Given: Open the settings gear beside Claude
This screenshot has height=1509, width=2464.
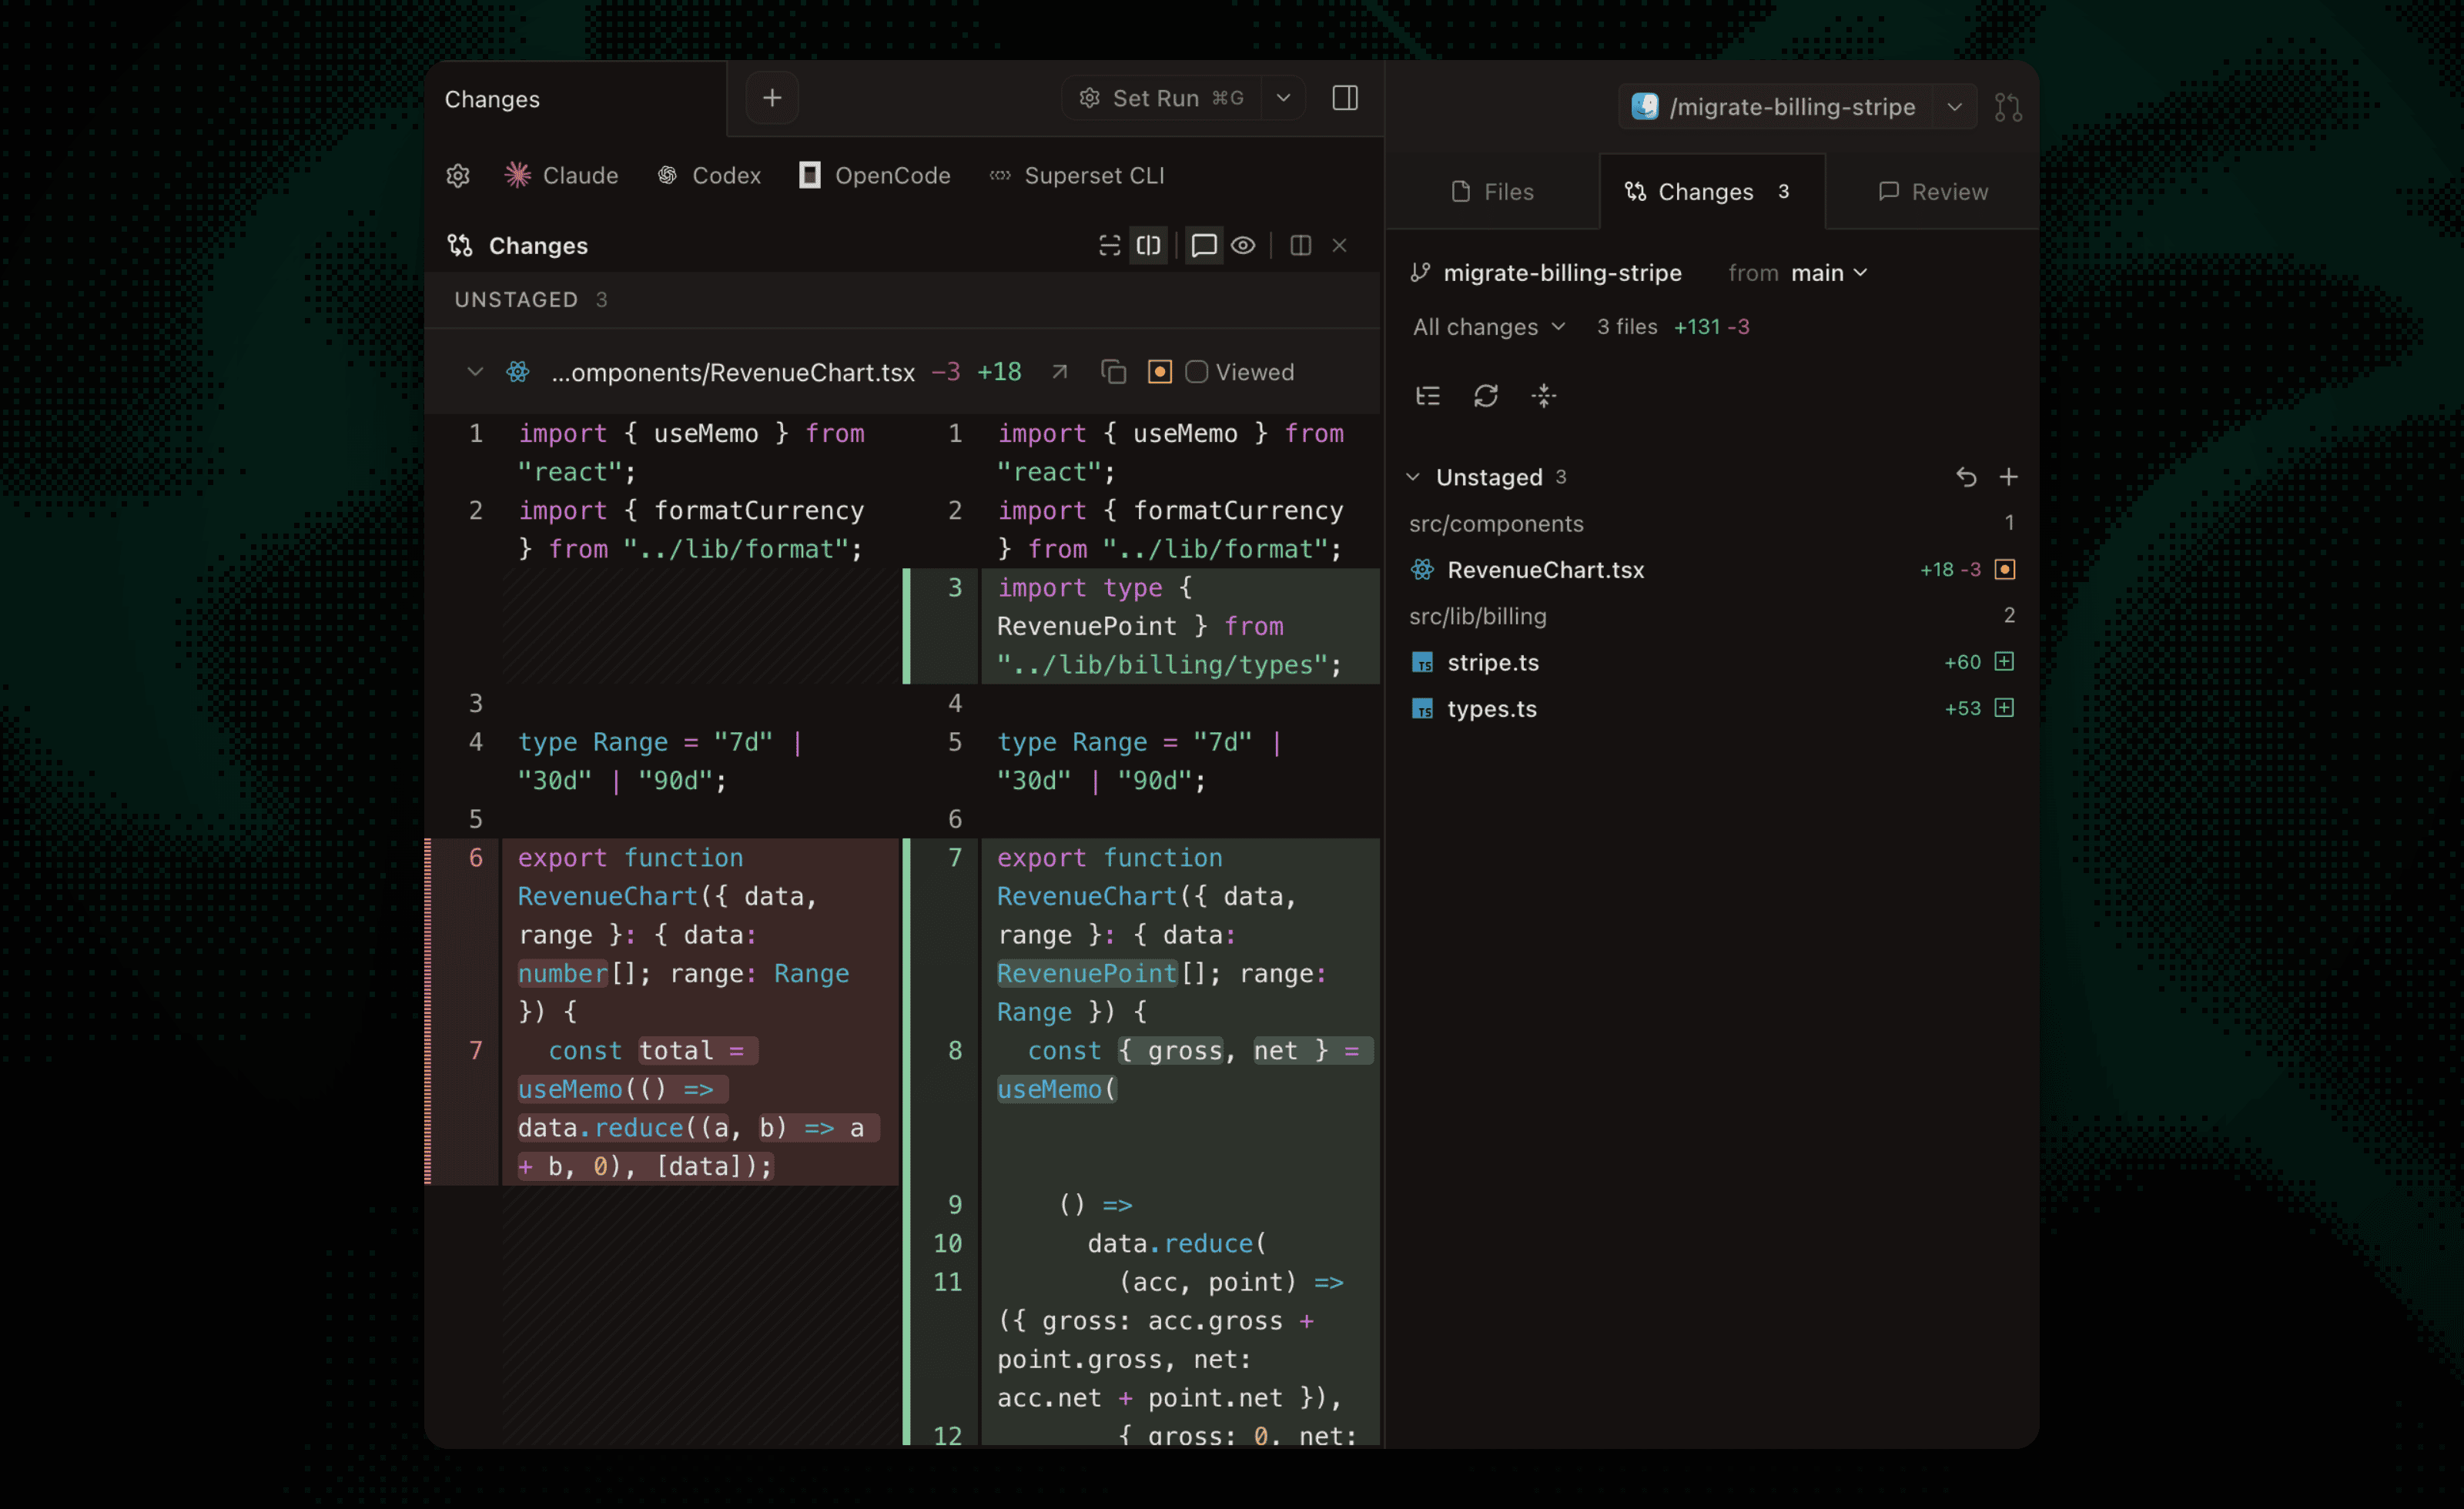Looking at the screenshot, I should pos(458,176).
